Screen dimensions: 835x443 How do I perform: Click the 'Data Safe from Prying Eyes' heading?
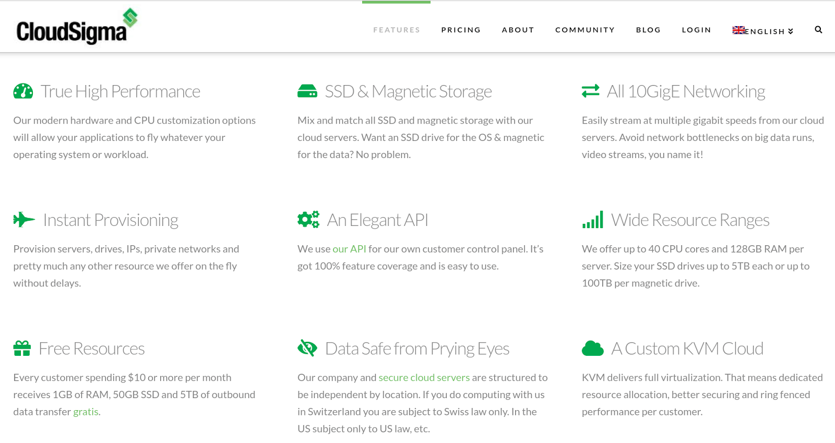coord(417,348)
